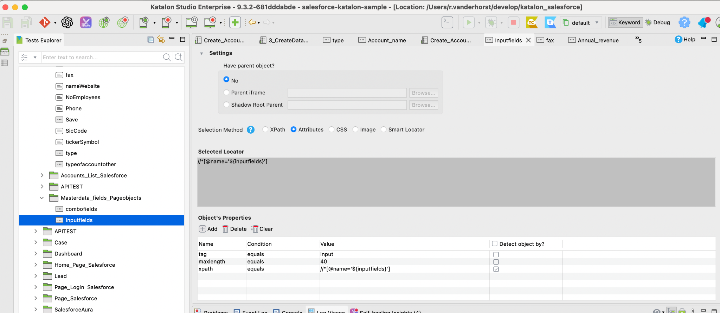720x313 pixels.
Task: Click the yellow Back navigation arrow
Action: tap(252, 22)
